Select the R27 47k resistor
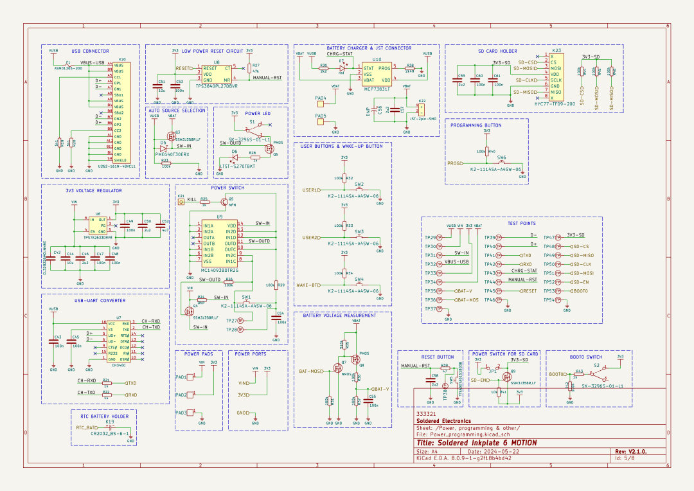Screen dimensions: 694x491 pyautogui.click(x=249, y=68)
